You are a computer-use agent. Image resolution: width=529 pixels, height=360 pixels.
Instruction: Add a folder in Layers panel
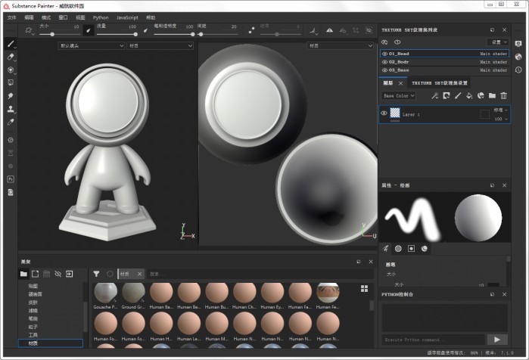click(492, 96)
